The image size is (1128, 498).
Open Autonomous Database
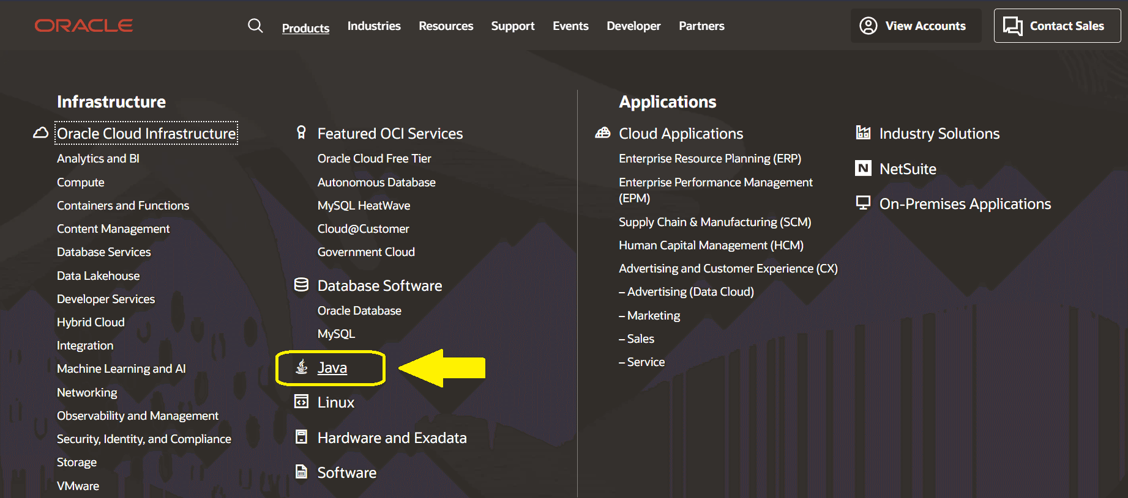pyautogui.click(x=376, y=182)
